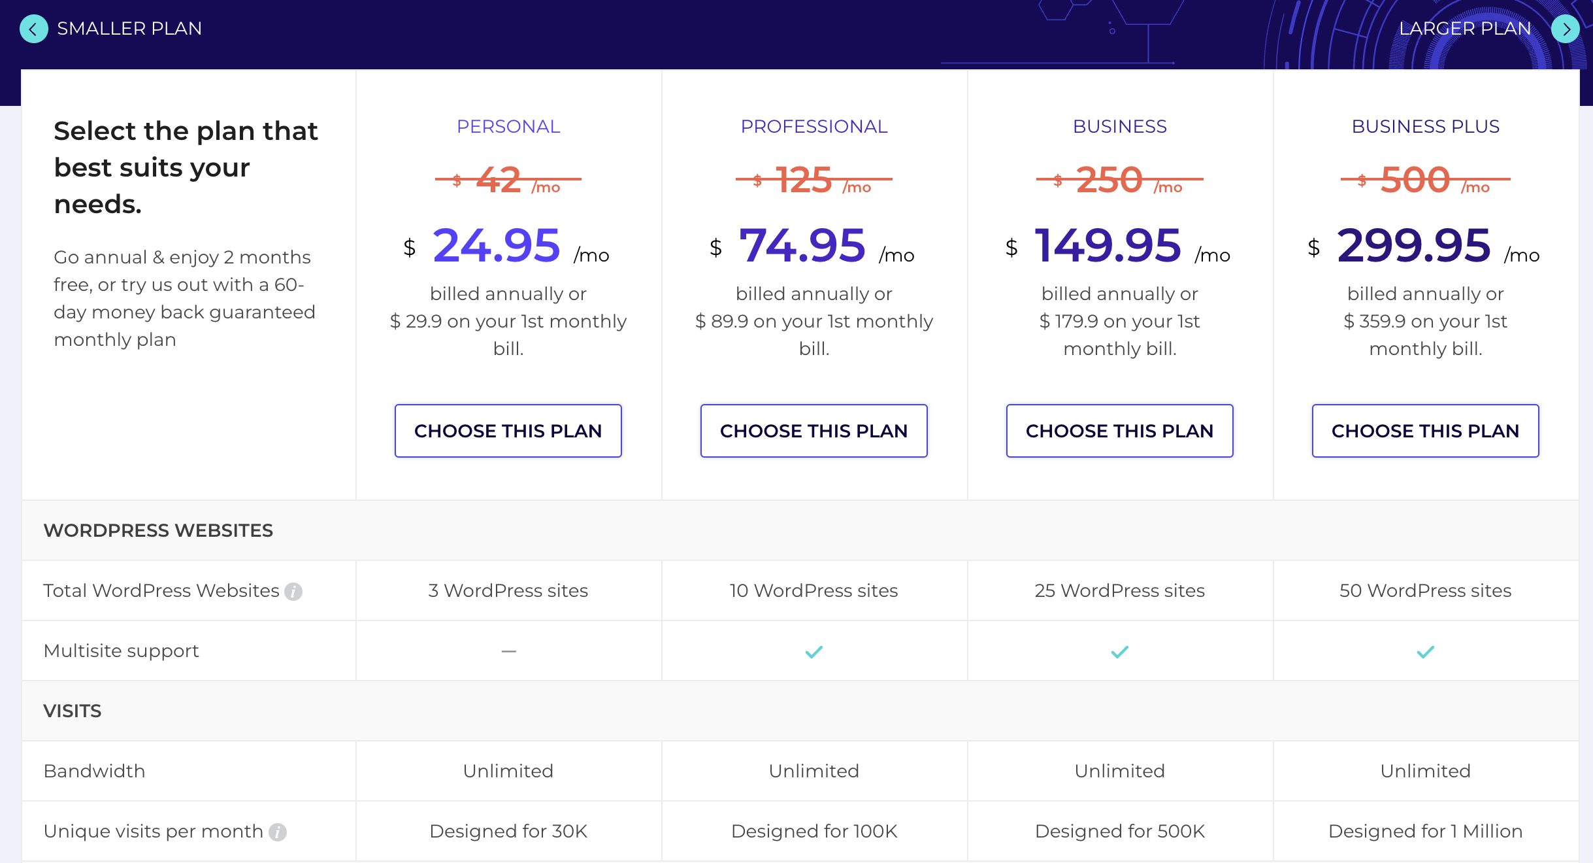Open info icon beside Unique visits per month

[278, 832]
